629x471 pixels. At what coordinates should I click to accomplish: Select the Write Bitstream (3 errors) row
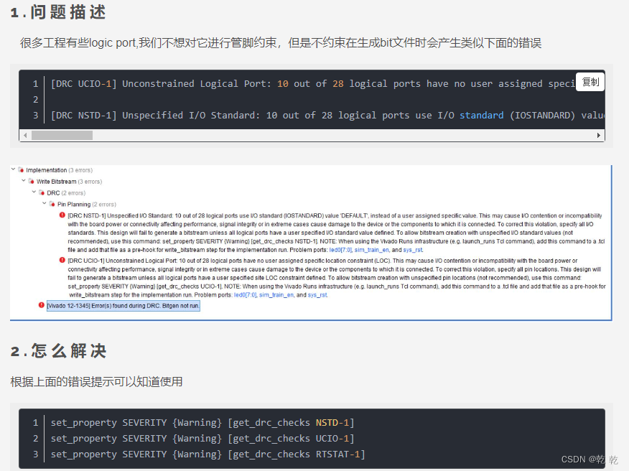(69, 182)
